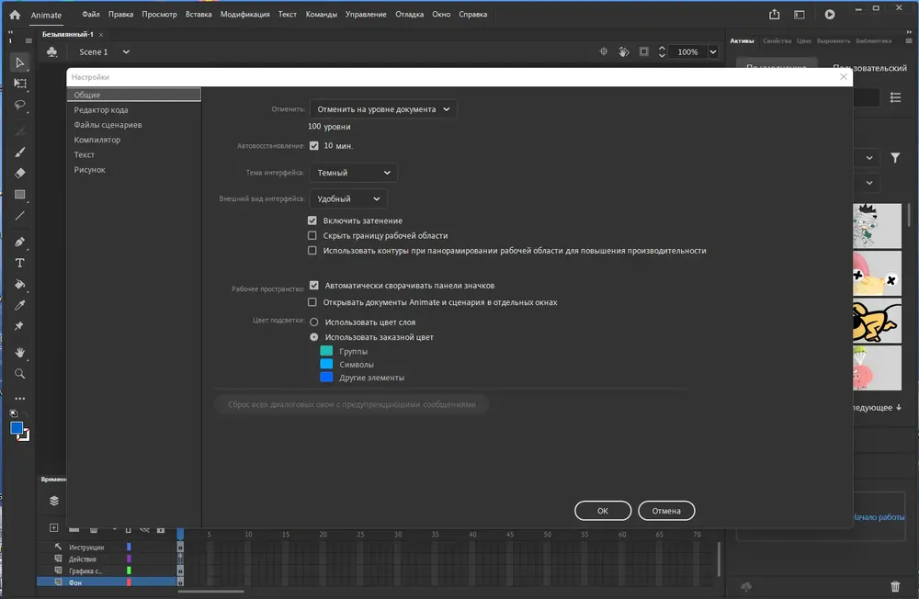The width and height of the screenshot is (919, 599).
Task: Select the Lasso tool
Action: pos(20,105)
